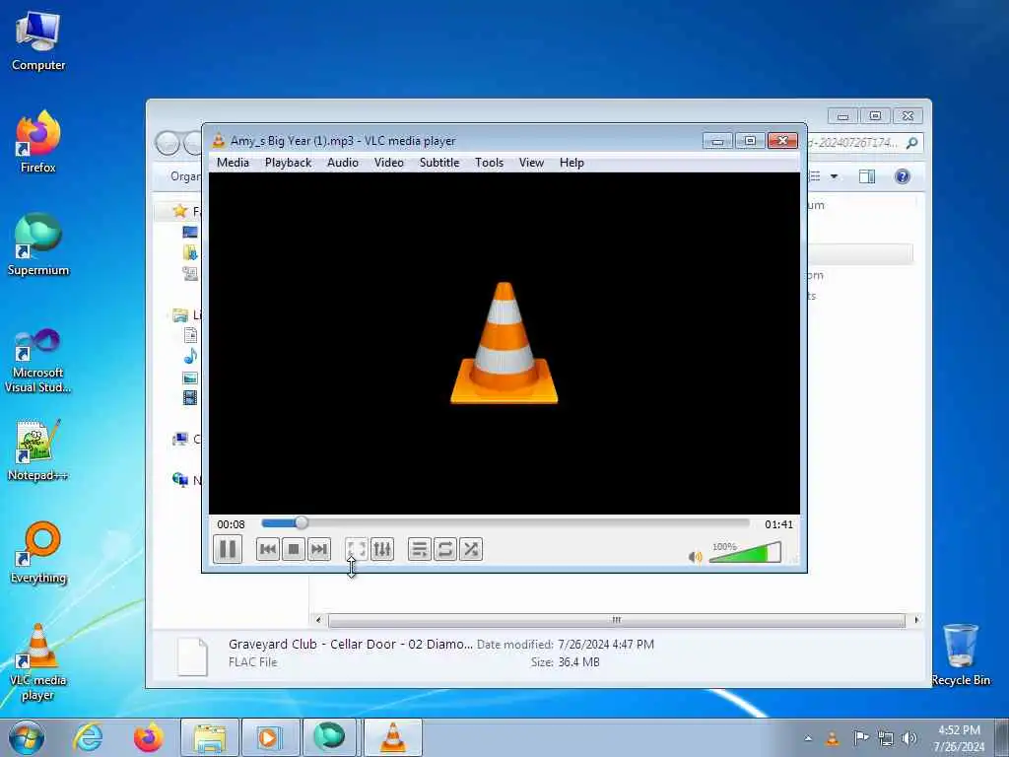Open Action Center flag icon
Image resolution: width=1009 pixels, height=757 pixels.
[x=860, y=738]
